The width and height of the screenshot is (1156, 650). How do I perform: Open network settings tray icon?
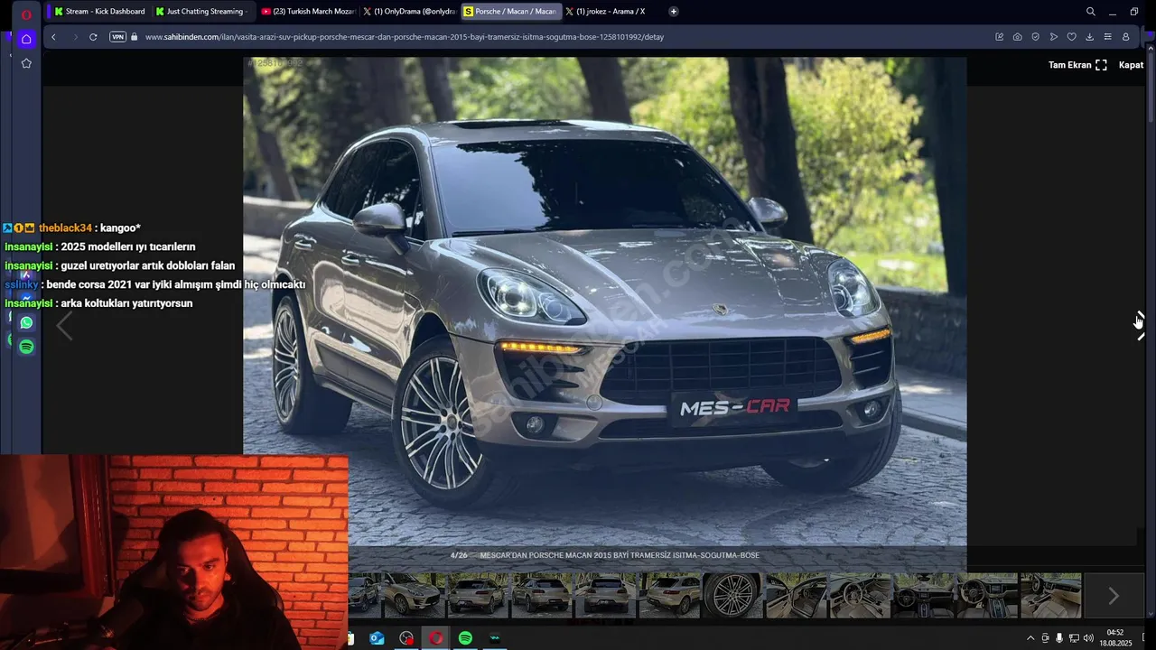point(1074,638)
